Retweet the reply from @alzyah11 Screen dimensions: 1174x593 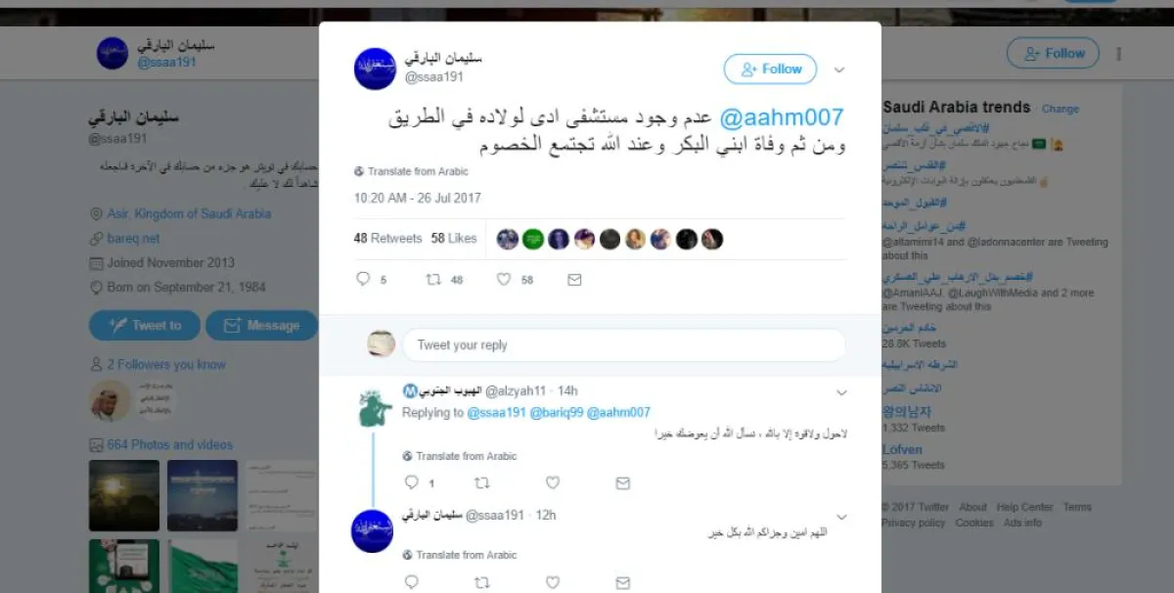(481, 482)
